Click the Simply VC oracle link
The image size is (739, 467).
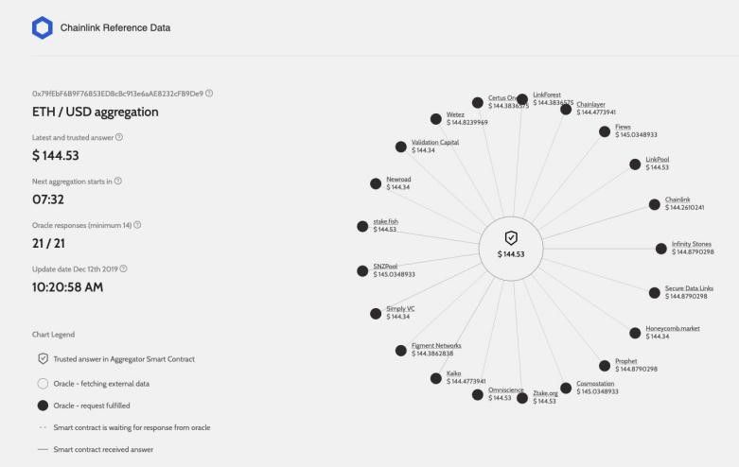(400, 309)
